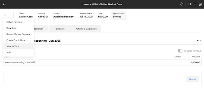Switch to the Payments tab
Image resolution: width=204 pixels, height=106 pixels.
coord(59,29)
